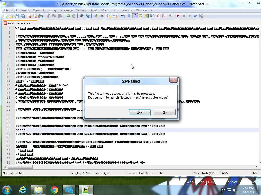The height and width of the screenshot is (195, 261).
Task: Click the Open file toolbar icon
Action: pyautogui.click(x=11, y=16)
